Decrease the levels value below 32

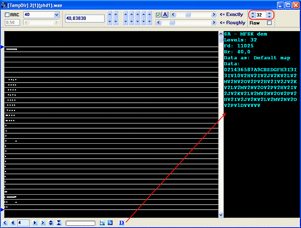[x=269, y=17]
